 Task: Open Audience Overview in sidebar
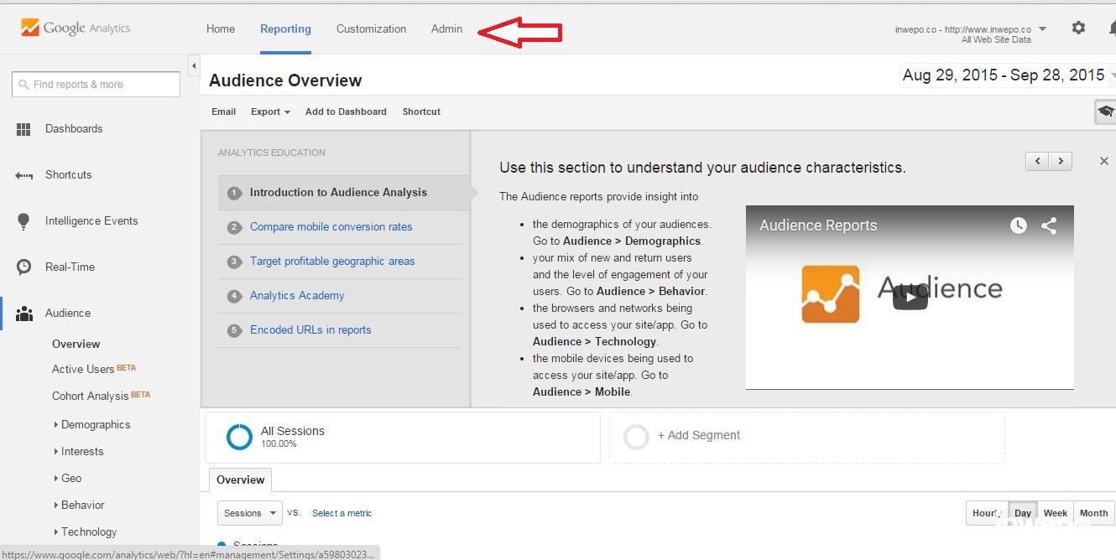pos(76,345)
